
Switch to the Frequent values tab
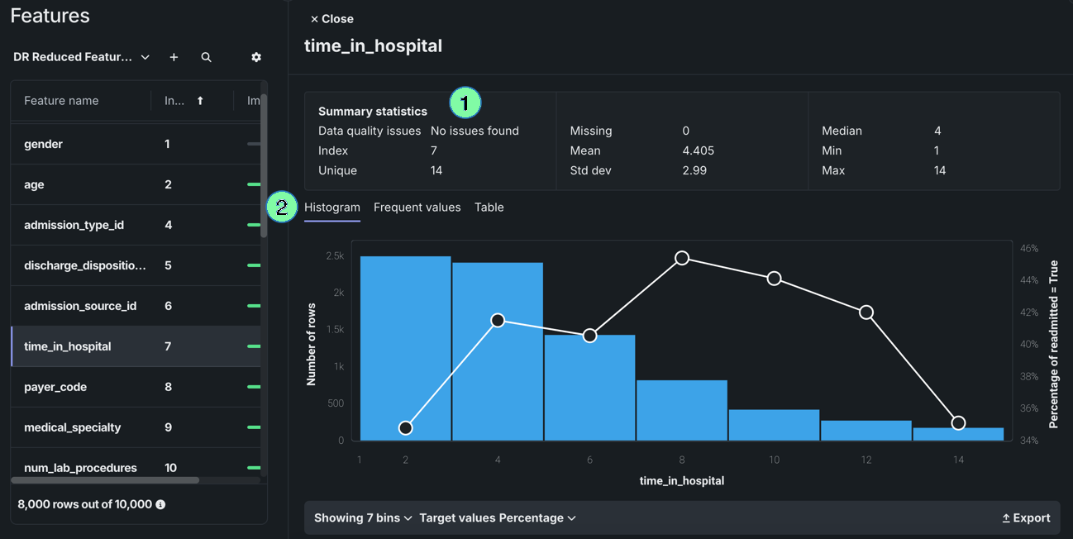click(x=417, y=207)
